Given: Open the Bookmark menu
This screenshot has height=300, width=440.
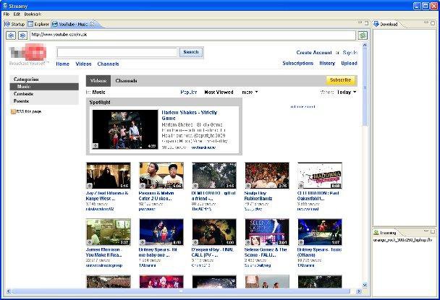Looking at the screenshot, I should click(x=33, y=14).
